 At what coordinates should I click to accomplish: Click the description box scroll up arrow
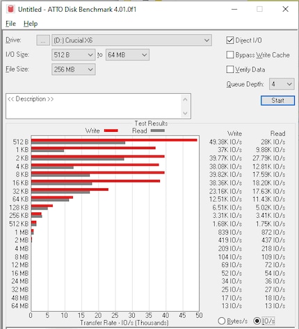tap(185, 100)
